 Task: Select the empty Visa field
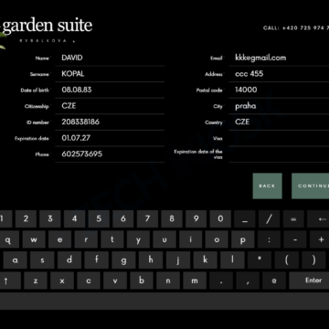[279, 138]
